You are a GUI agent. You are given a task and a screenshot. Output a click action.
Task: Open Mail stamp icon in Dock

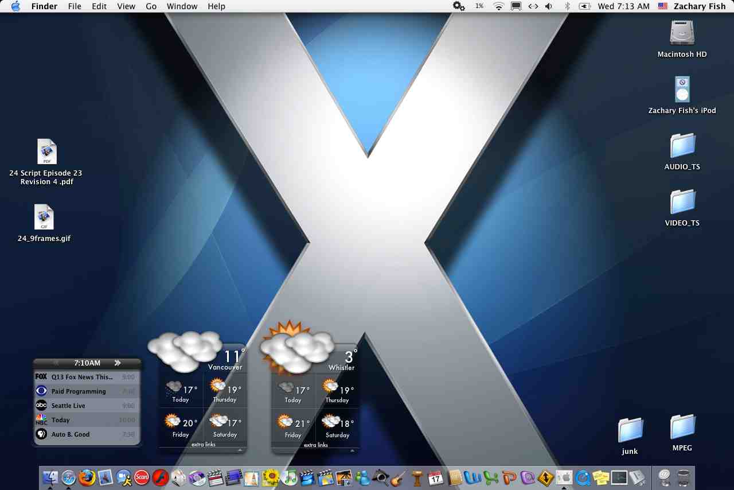[106, 477]
